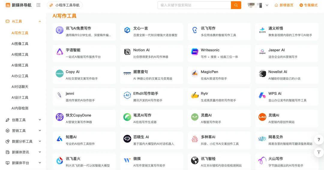324x170 pixels.
Task: Click the 新媒体导航 logo
Action: click(x=18, y=5)
